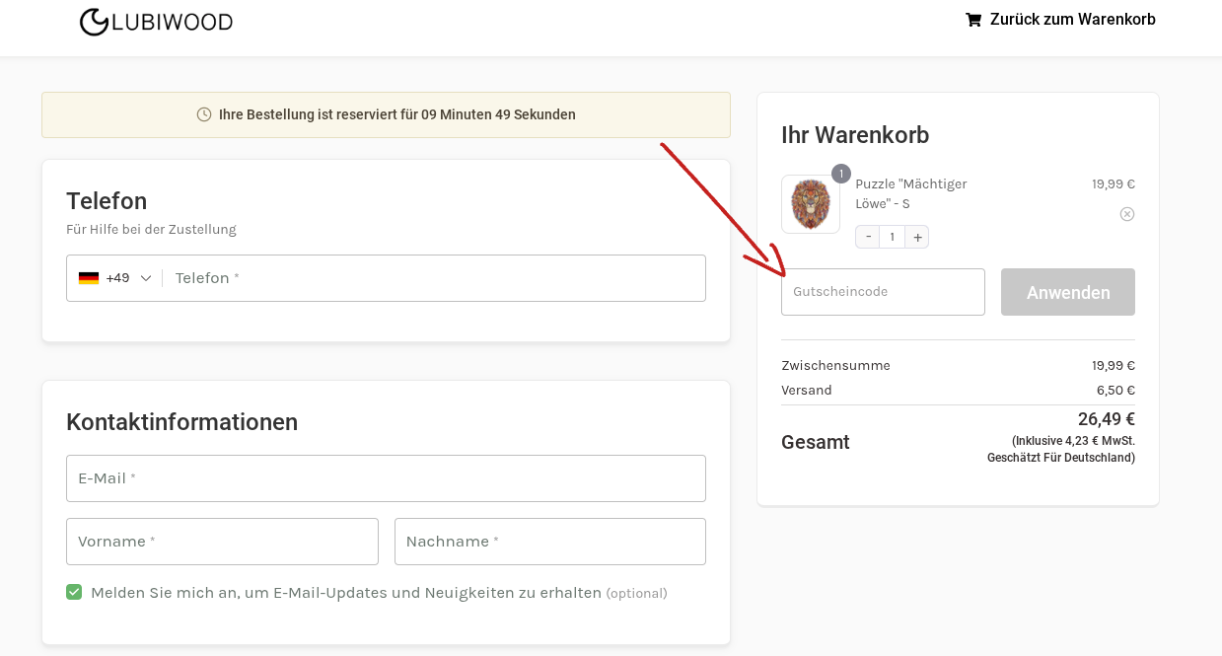The width and height of the screenshot is (1222, 656).
Task: Click the Kontaktinformationen heading
Action: (181, 422)
